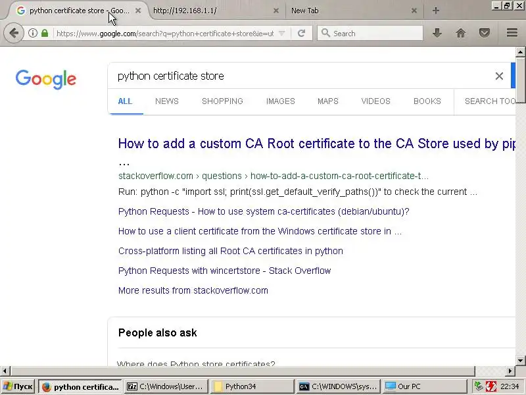
Task: Click the horizontal scrollbar thumb
Action: tap(243, 371)
